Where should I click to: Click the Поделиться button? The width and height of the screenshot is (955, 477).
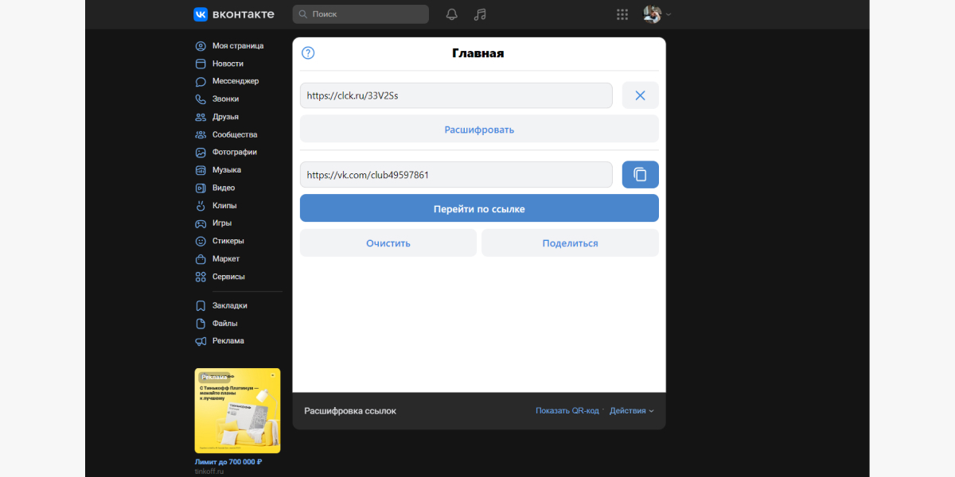point(570,243)
